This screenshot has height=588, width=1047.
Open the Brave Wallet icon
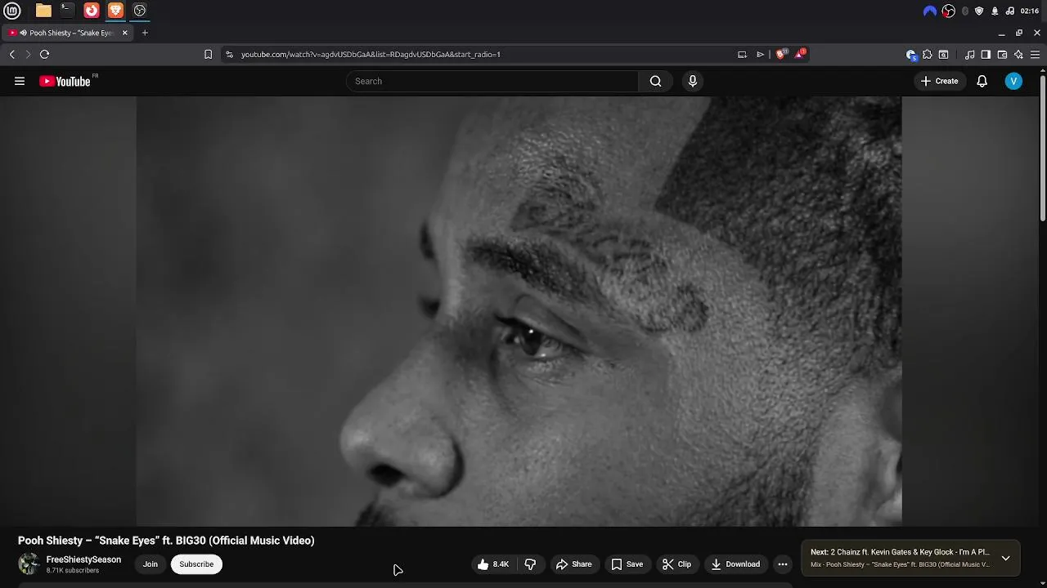1002,55
